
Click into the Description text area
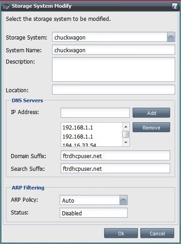(x=114, y=70)
